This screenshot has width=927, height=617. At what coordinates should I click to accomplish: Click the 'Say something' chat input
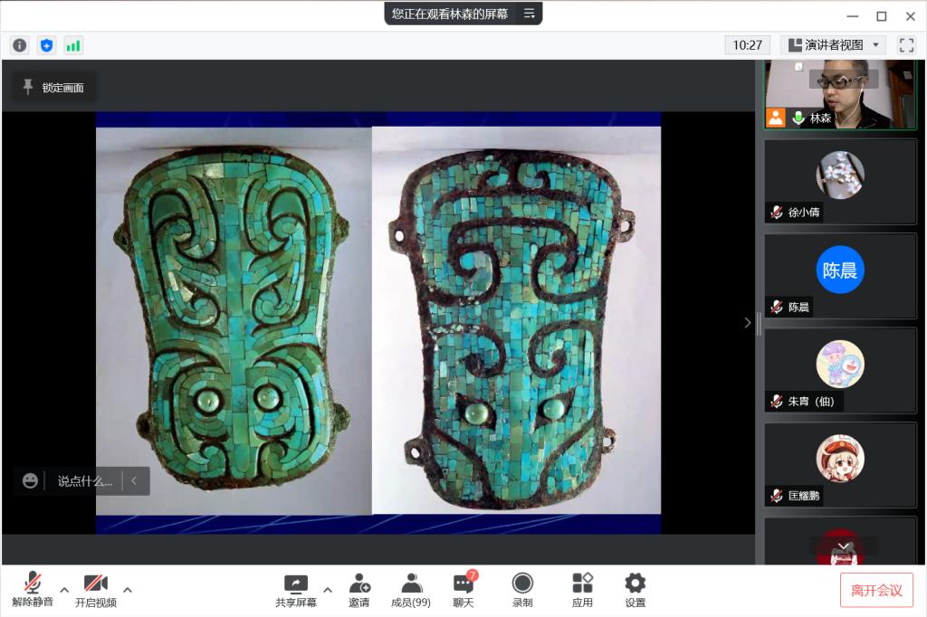(85, 481)
